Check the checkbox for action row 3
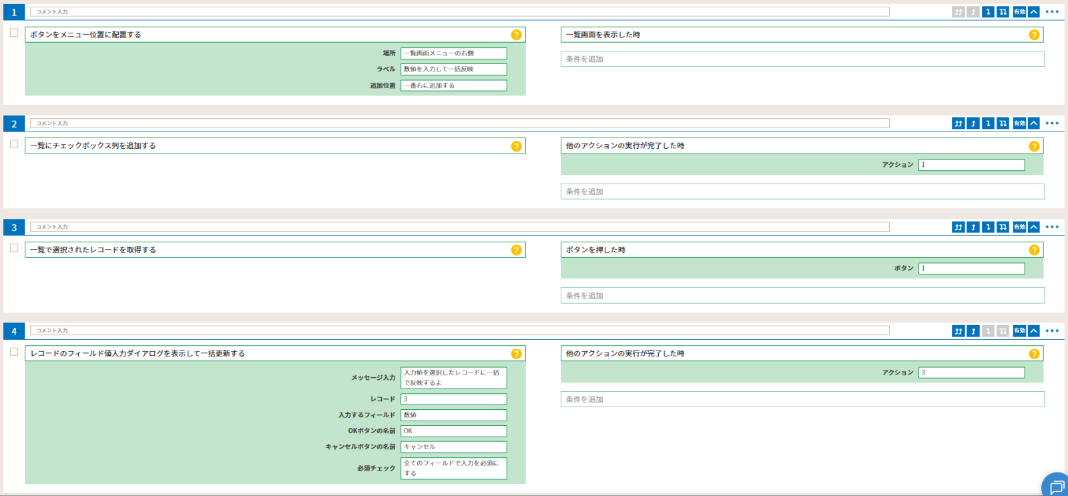Screen dimensions: 1068x496 [x=14, y=248]
